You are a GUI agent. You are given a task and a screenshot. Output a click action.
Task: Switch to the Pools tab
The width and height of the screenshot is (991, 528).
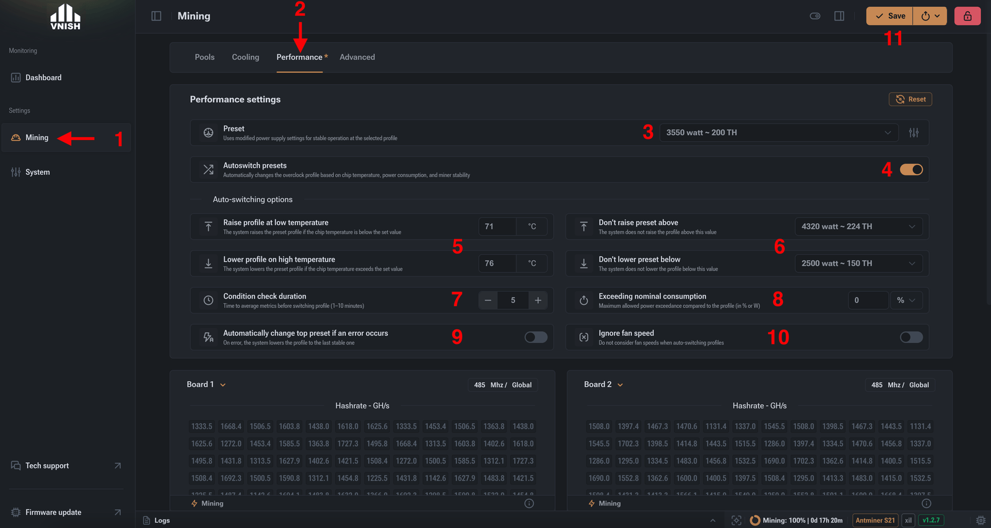coord(204,57)
